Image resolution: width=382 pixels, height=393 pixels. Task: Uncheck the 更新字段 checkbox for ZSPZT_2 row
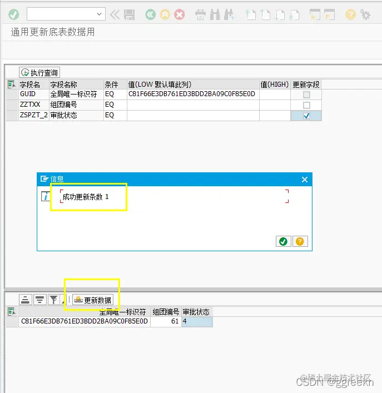tap(306, 116)
